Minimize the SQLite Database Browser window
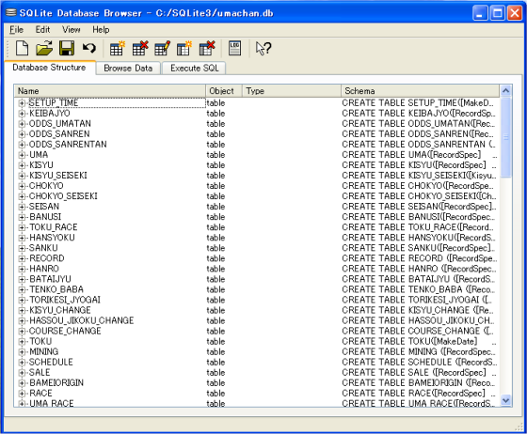This screenshot has width=527, height=434. tap(480, 13)
